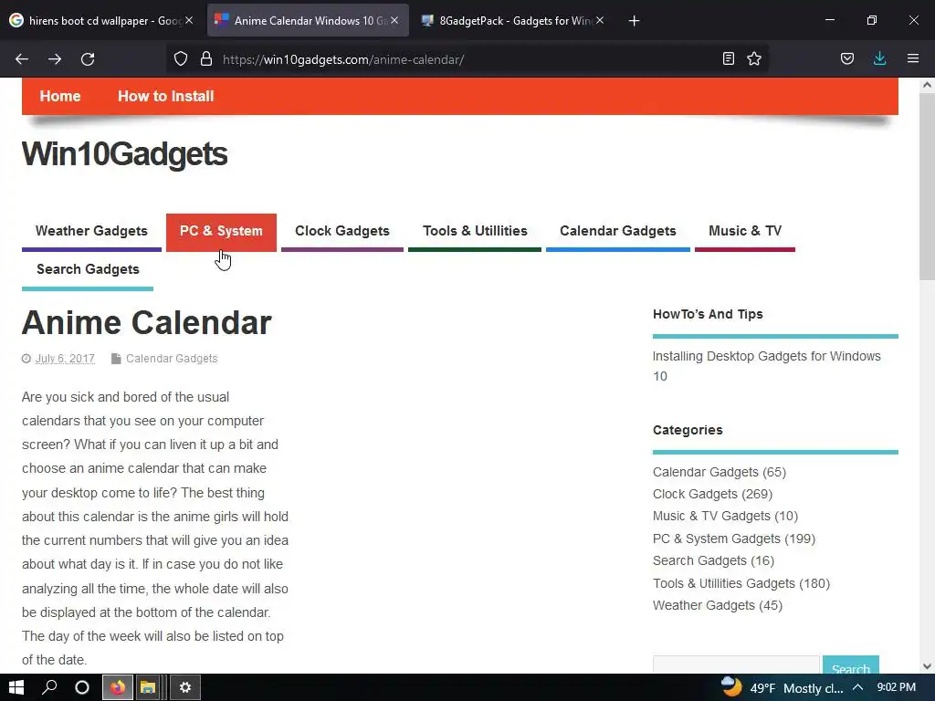Open Calendar Gadgets link under post title

[x=172, y=358]
